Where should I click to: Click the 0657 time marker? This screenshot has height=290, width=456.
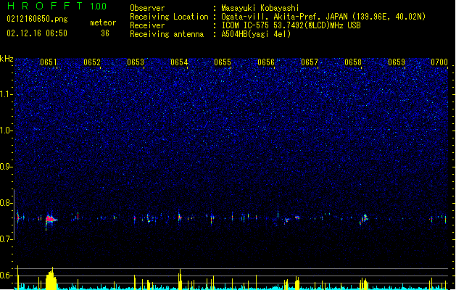point(310,62)
